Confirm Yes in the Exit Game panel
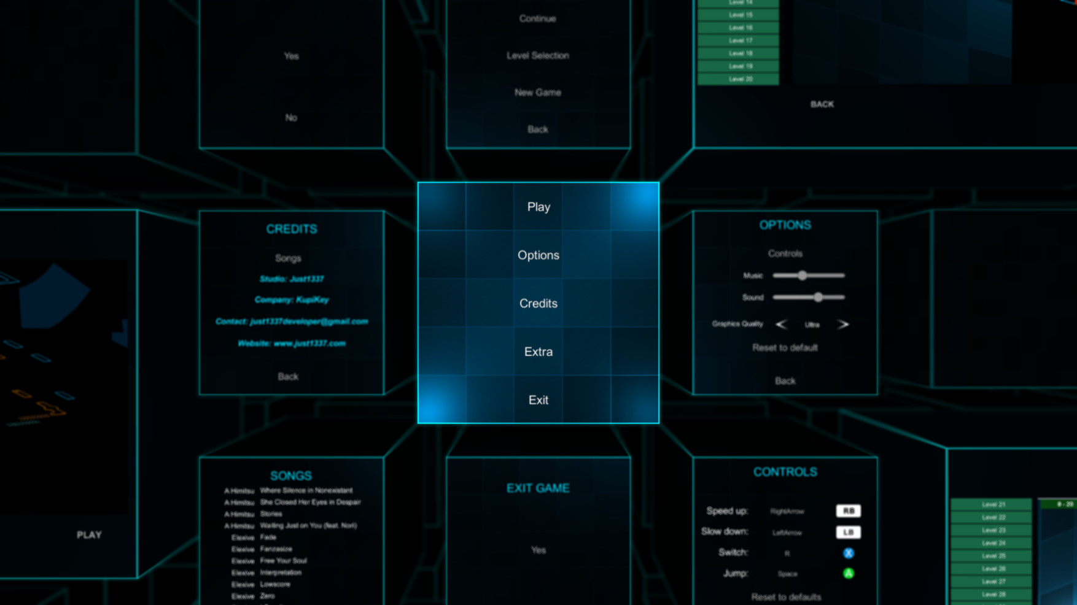This screenshot has width=1077, height=605. pos(538,550)
